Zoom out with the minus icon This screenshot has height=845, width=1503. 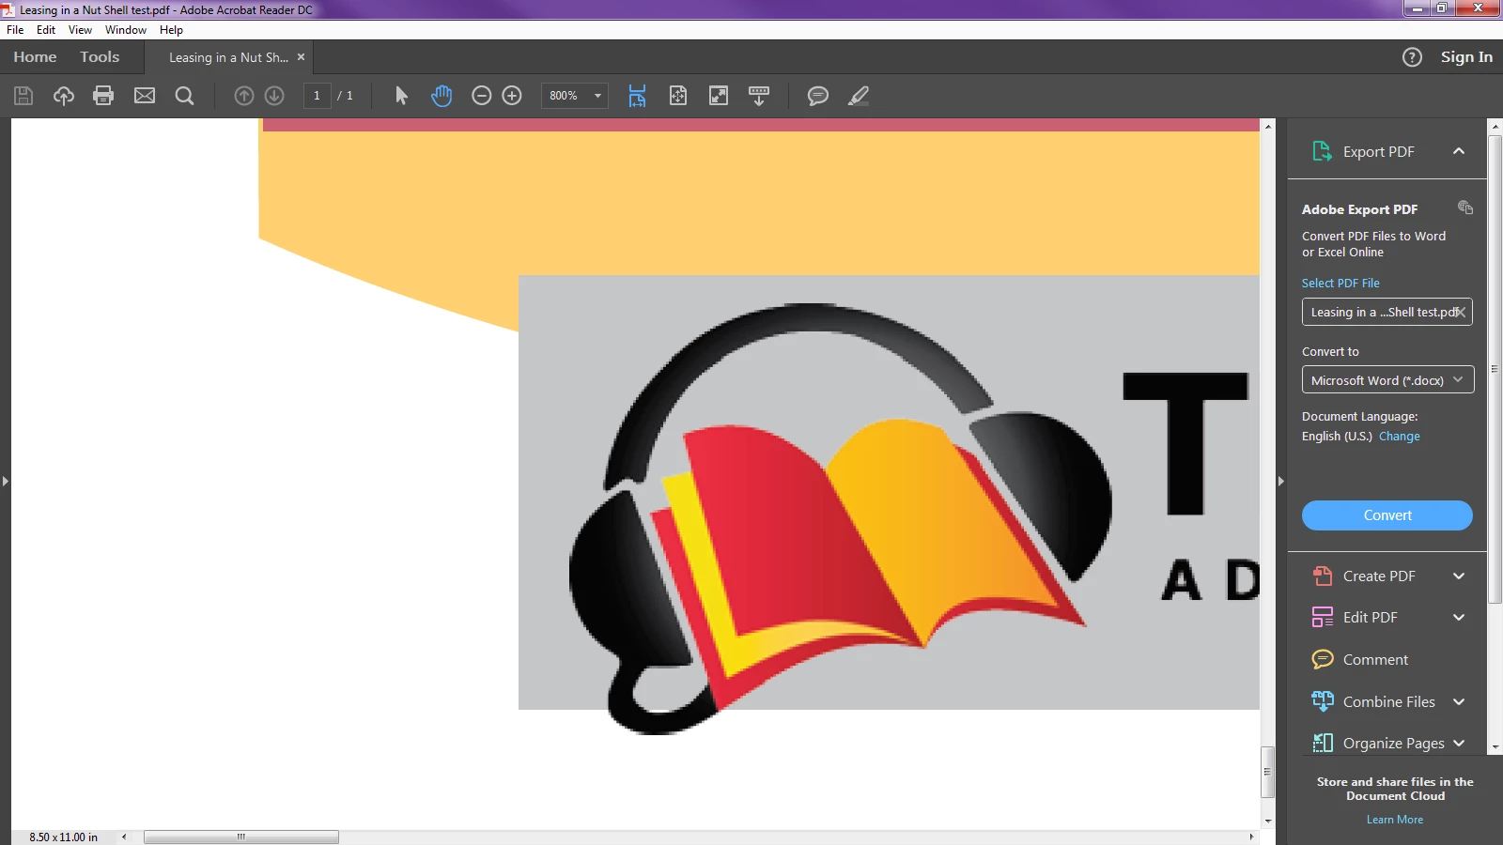coord(482,96)
